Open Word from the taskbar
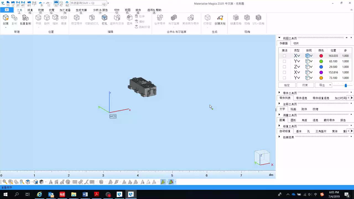This screenshot has height=199, width=354. (x=85, y=194)
